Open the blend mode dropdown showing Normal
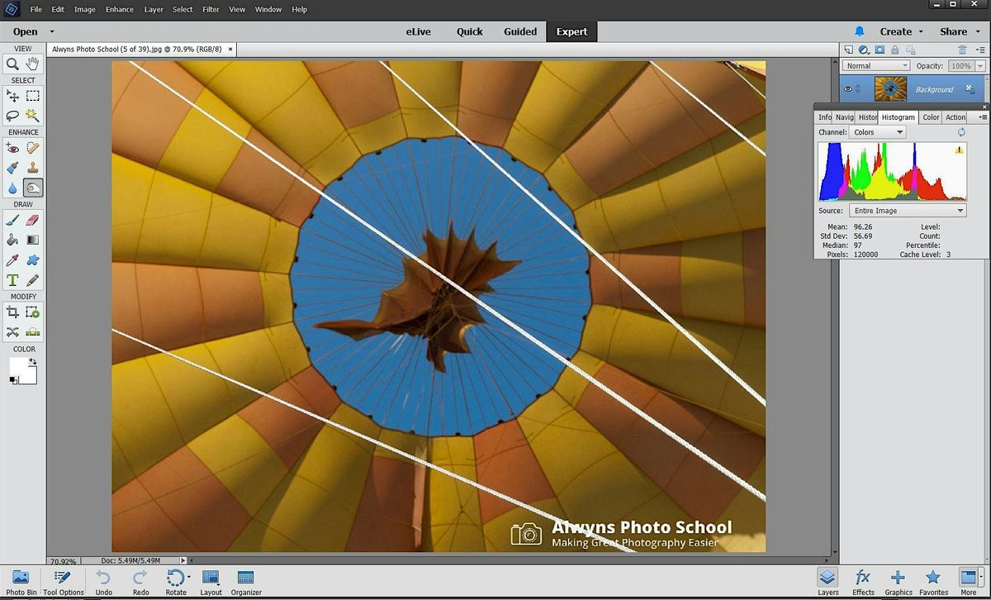991x600 pixels. coord(875,65)
